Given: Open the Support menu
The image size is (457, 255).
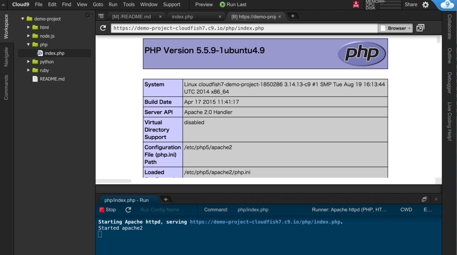Looking at the screenshot, I should (171, 4).
